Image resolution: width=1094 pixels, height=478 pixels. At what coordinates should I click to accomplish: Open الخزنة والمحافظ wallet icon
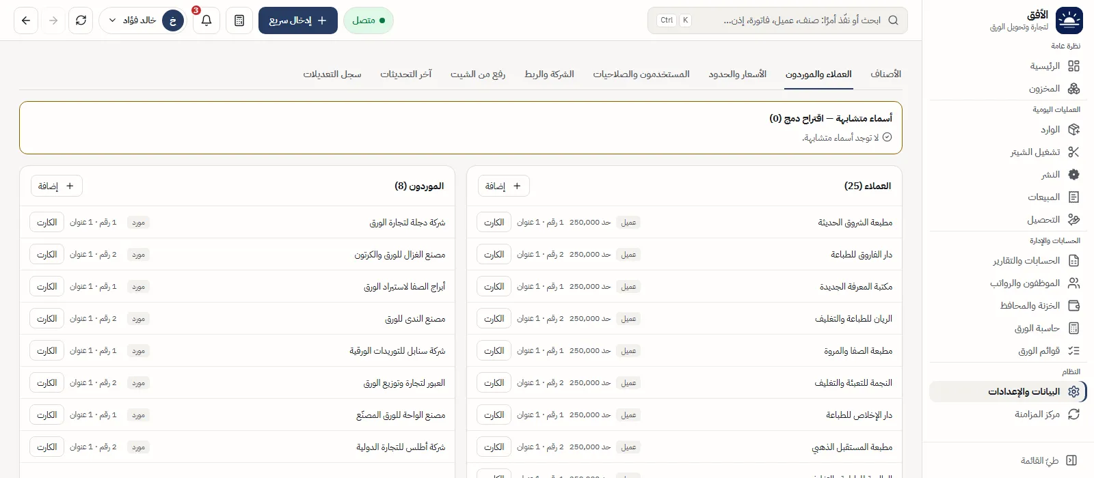pyautogui.click(x=1073, y=306)
